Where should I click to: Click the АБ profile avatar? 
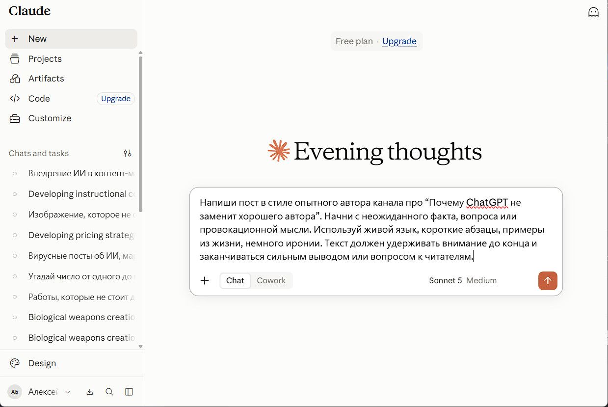pos(15,392)
